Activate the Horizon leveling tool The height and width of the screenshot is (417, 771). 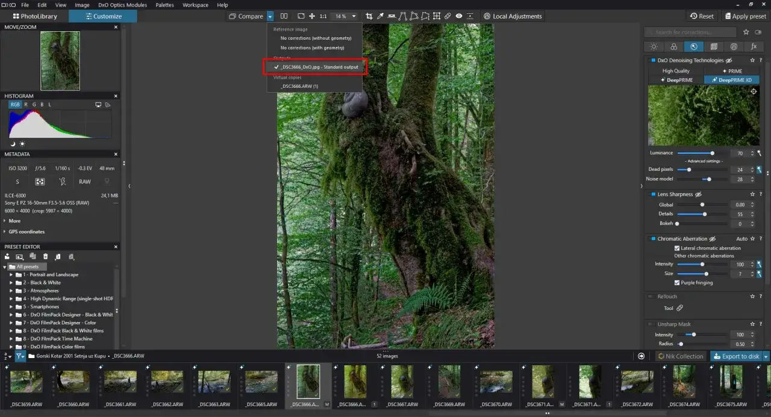pyautogui.click(x=392, y=16)
